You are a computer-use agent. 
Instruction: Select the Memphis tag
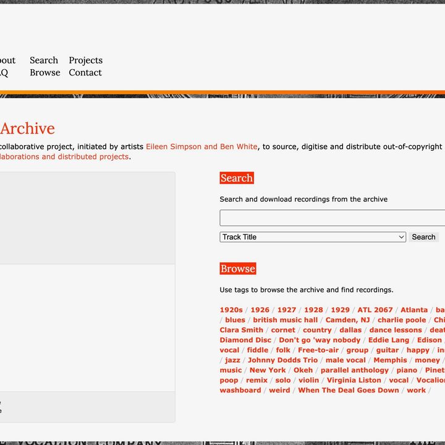coord(390,360)
